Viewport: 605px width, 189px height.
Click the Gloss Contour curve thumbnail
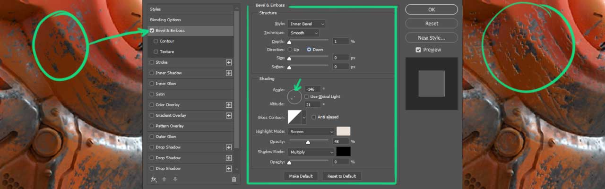pos(294,117)
